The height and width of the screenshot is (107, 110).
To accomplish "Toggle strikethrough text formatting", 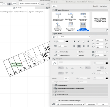I will (88, 42).
